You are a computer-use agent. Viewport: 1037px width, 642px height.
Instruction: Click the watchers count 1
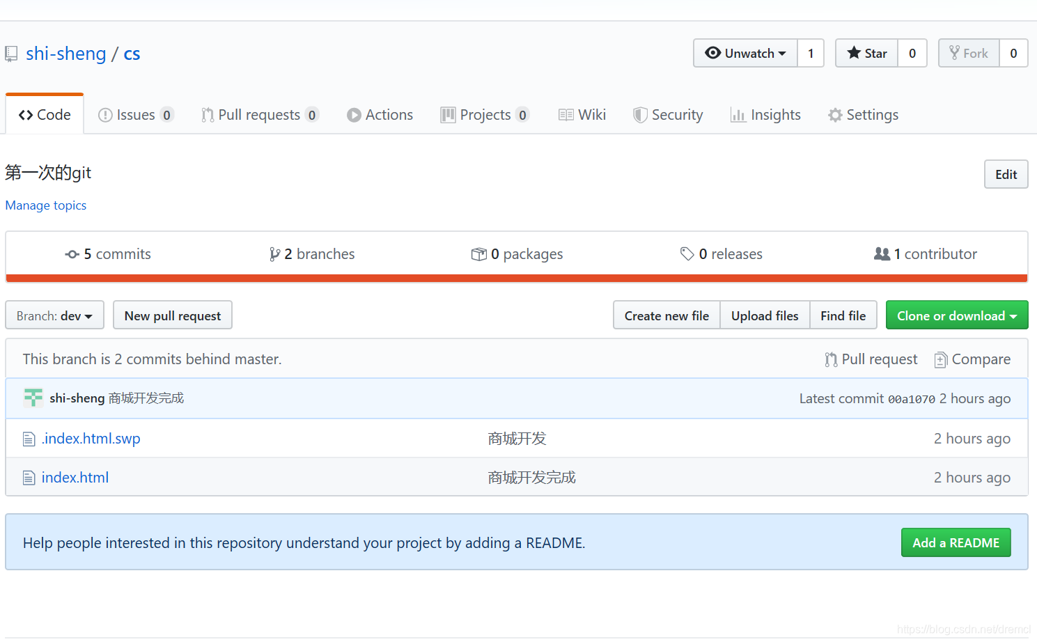click(811, 53)
